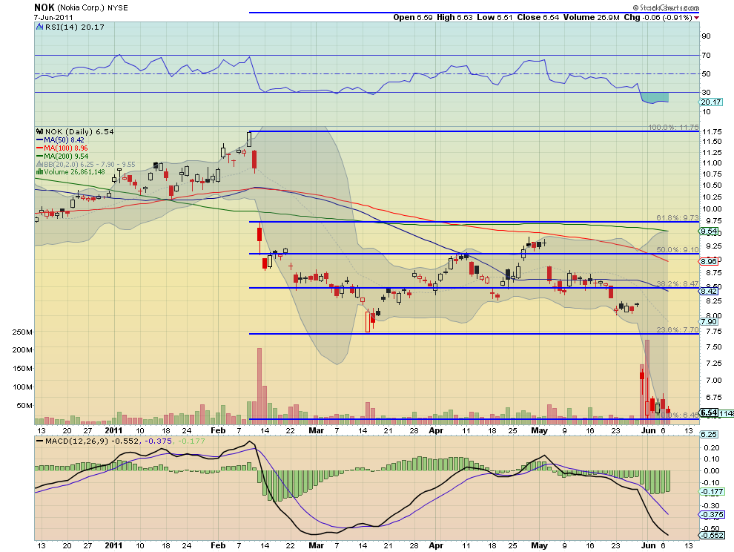Click the RSI indicator icon beside RSI(14)
This screenshot has width=734, height=552.
click(x=40, y=27)
